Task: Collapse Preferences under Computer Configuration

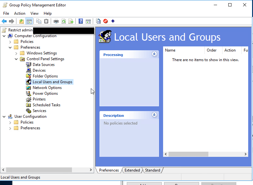Action: tap(10, 47)
